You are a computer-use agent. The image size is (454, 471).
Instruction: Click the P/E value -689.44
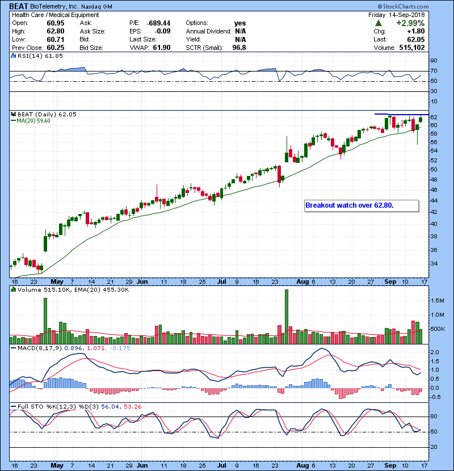pyautogui.click(x=159, y=23)
